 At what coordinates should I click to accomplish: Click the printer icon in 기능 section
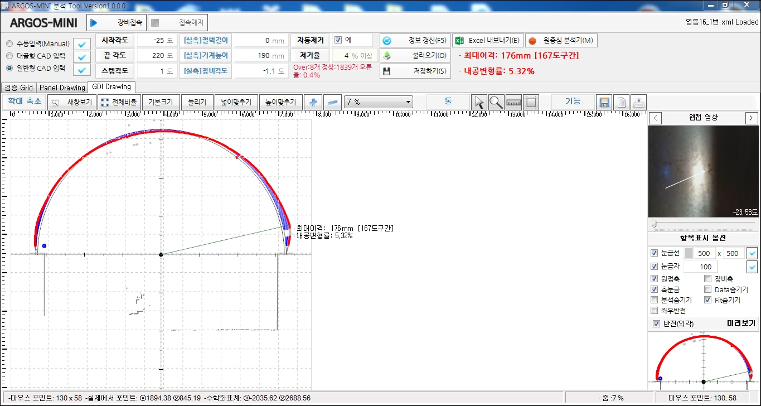pyautogui.click(x=639, y=102)
